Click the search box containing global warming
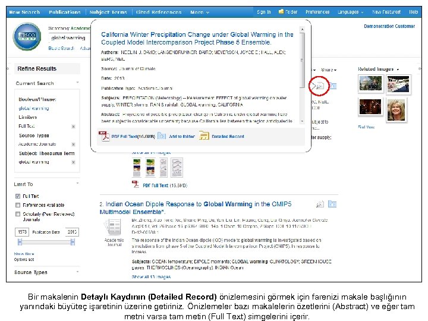Image resolution: width=428 pixels, height=321 pixels. (70, 37)
